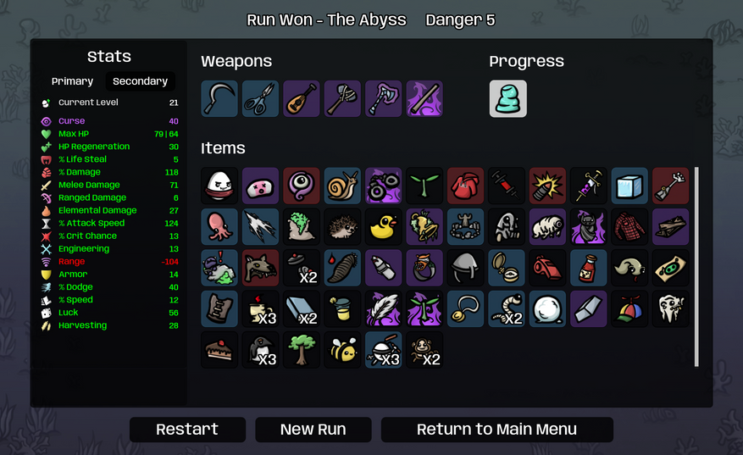Select the red hoodie item
Image resolution: width=743 pixels, height=455 pixels.
pyautogui.click(x=465, y=186)
